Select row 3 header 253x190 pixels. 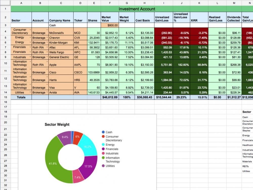pyautogui.click(x=6, y=25)
